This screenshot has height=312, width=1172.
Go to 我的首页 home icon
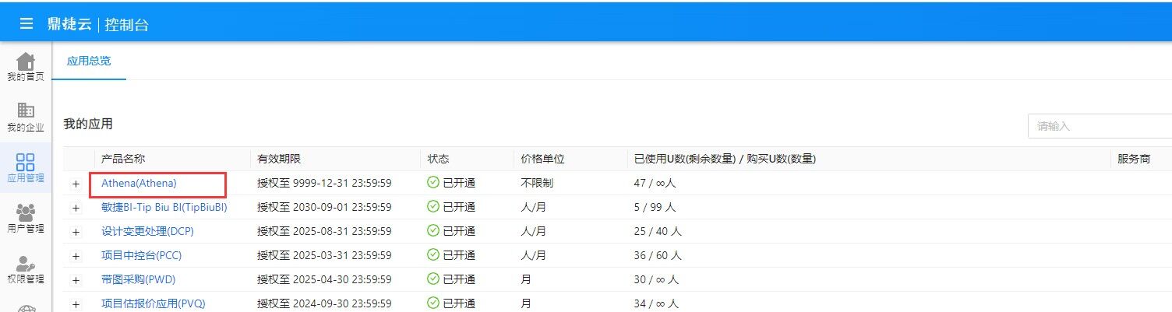coord(26,61)
